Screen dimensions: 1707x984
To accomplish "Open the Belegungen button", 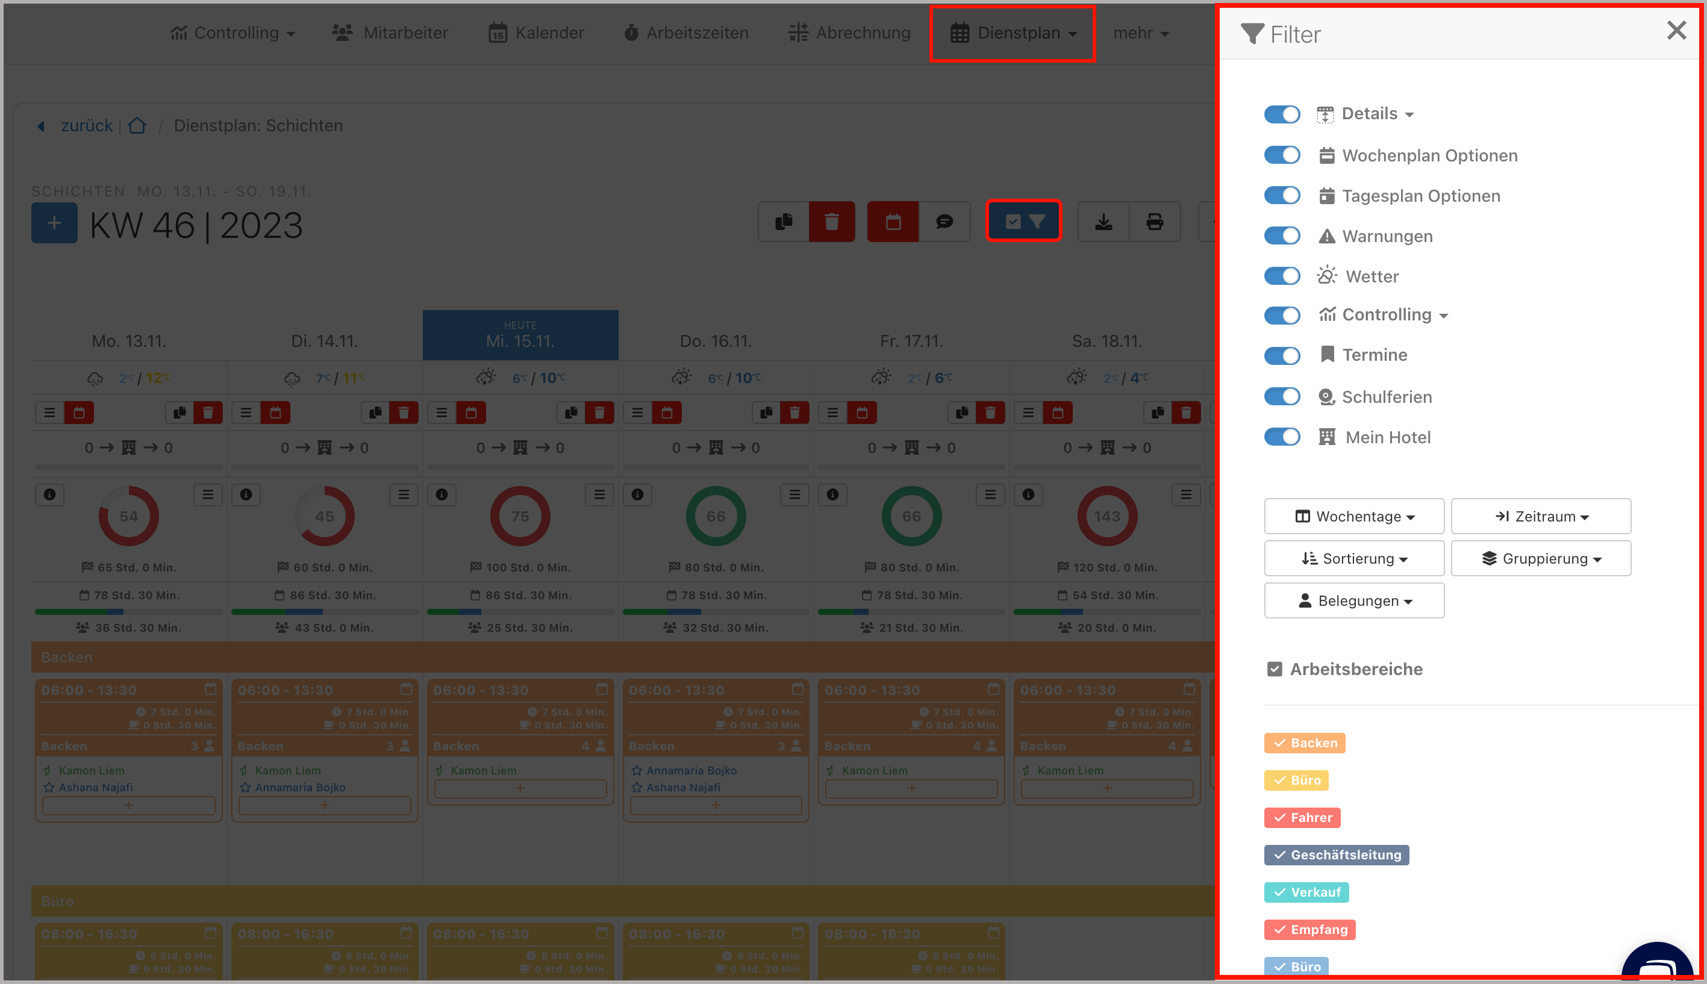I will coord(1353,601).
